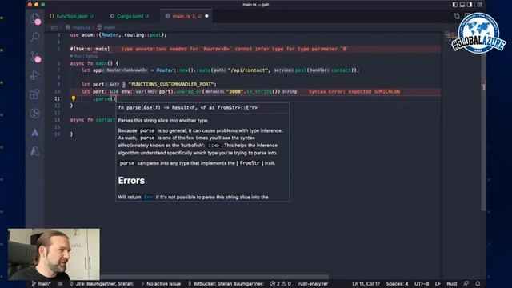Click the contact function name on line 14
Image resolution: width=512 pixels, height=288 pixels.
tap(106, 120)
